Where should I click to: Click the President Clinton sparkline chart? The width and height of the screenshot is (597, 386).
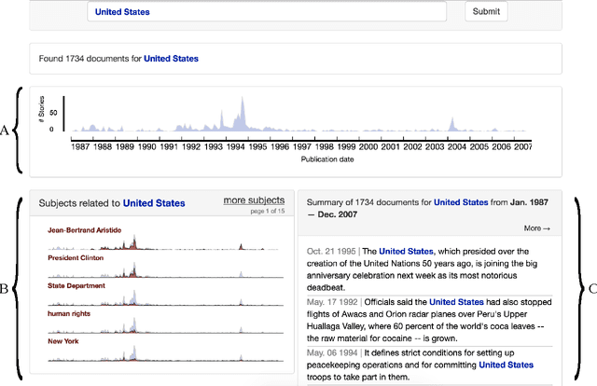[166, 269]
